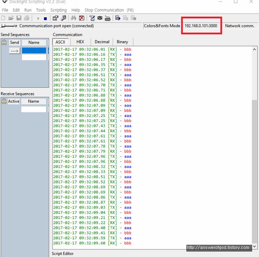This screenshot has width=259, height=257.
Task: Click the connection cable status icon
Action: tap(9, 26)
